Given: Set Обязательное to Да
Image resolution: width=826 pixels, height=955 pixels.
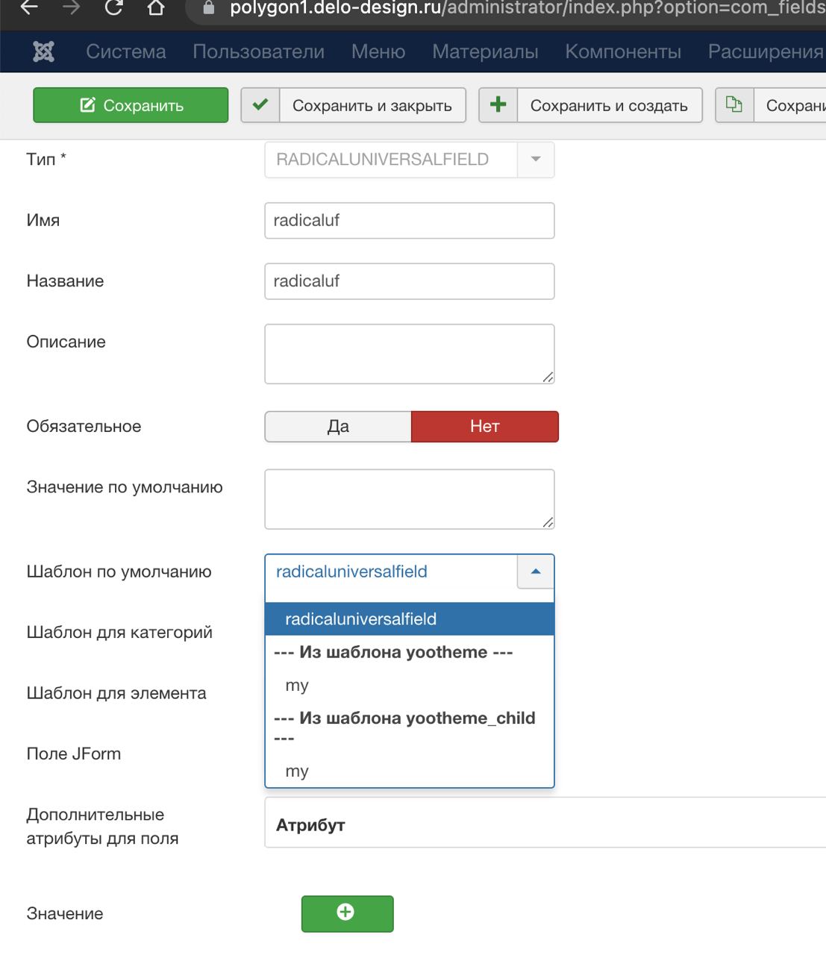Looking at the screenshot, I should coord(338,426).
